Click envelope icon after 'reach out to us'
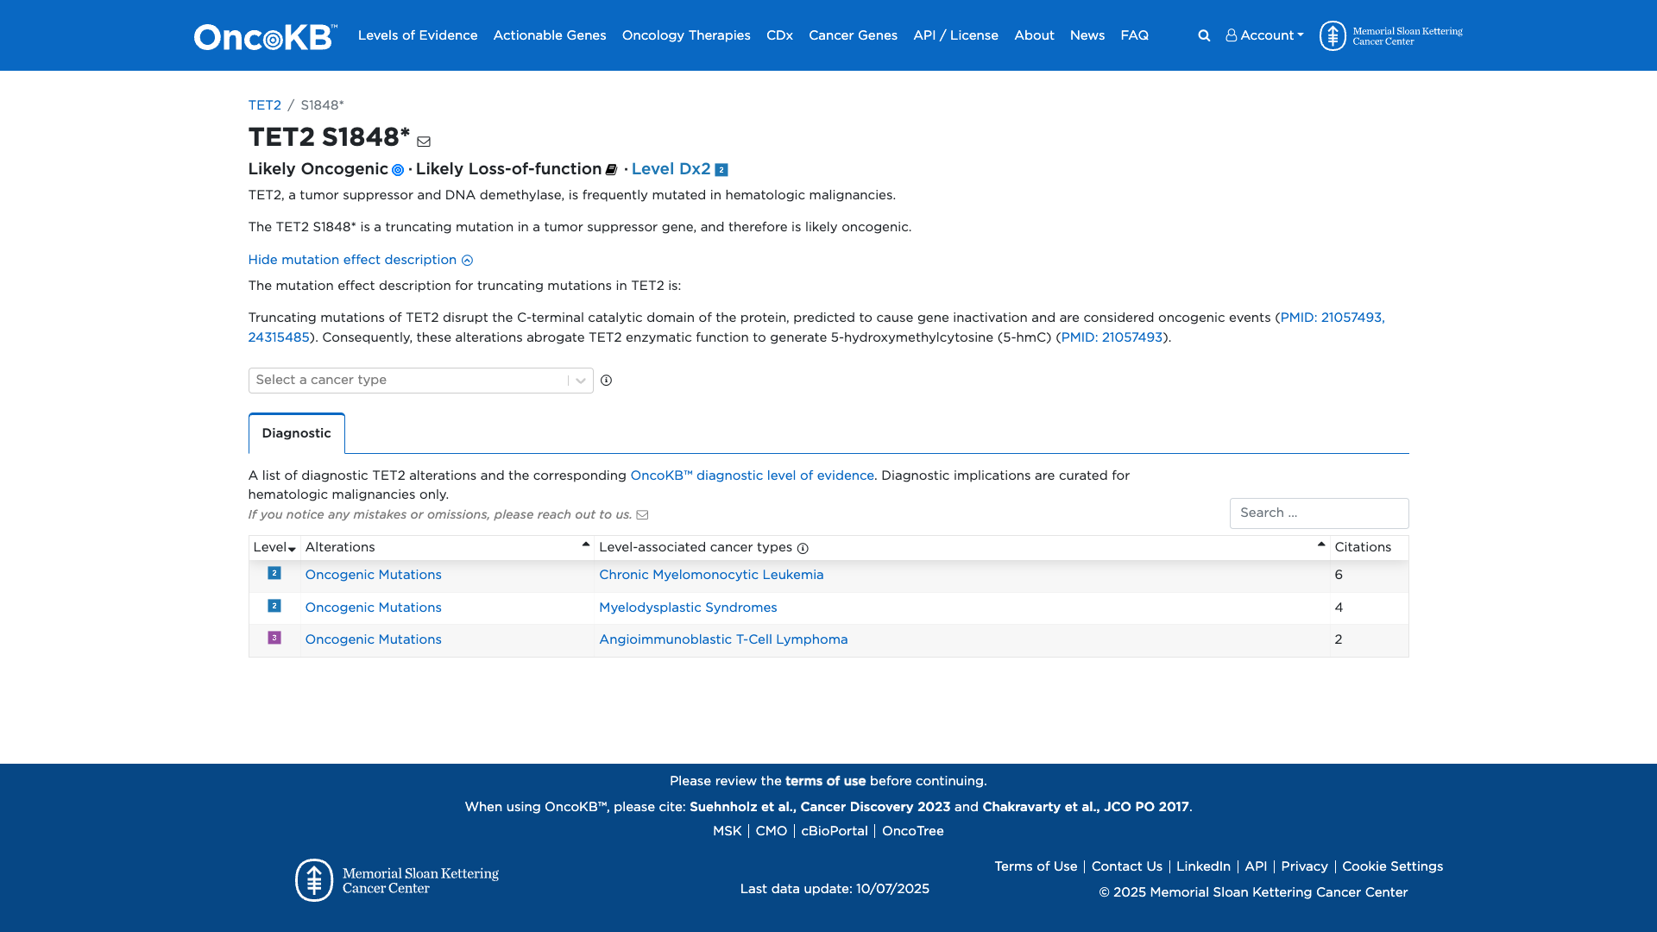The width and height of the screenshot is (1657, 932). pos(642,515)
